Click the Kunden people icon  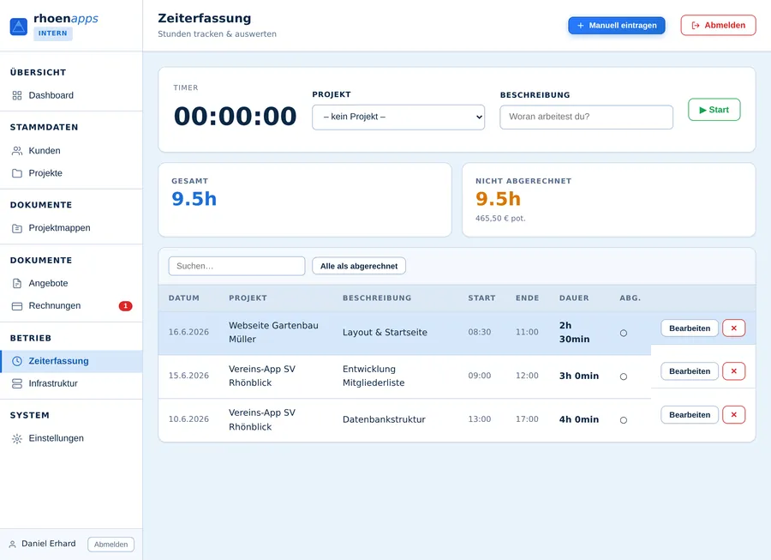tap(17, 151)
